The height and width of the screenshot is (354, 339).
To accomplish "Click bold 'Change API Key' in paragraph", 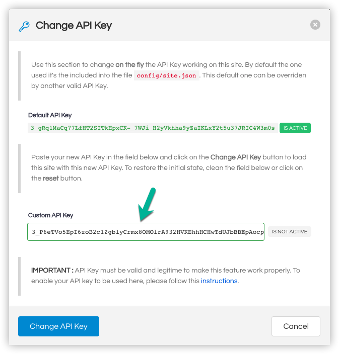I will tap(235, 157).
